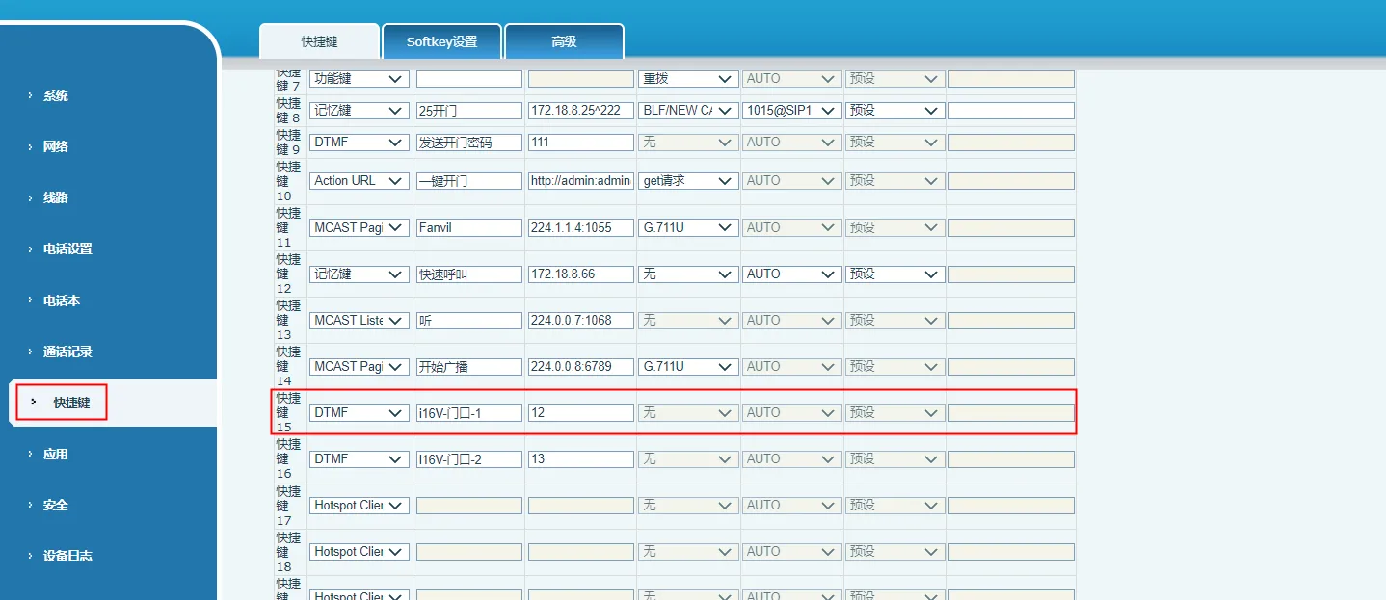
Task: Select the 快捷键 tab
Action: (319, 42)
